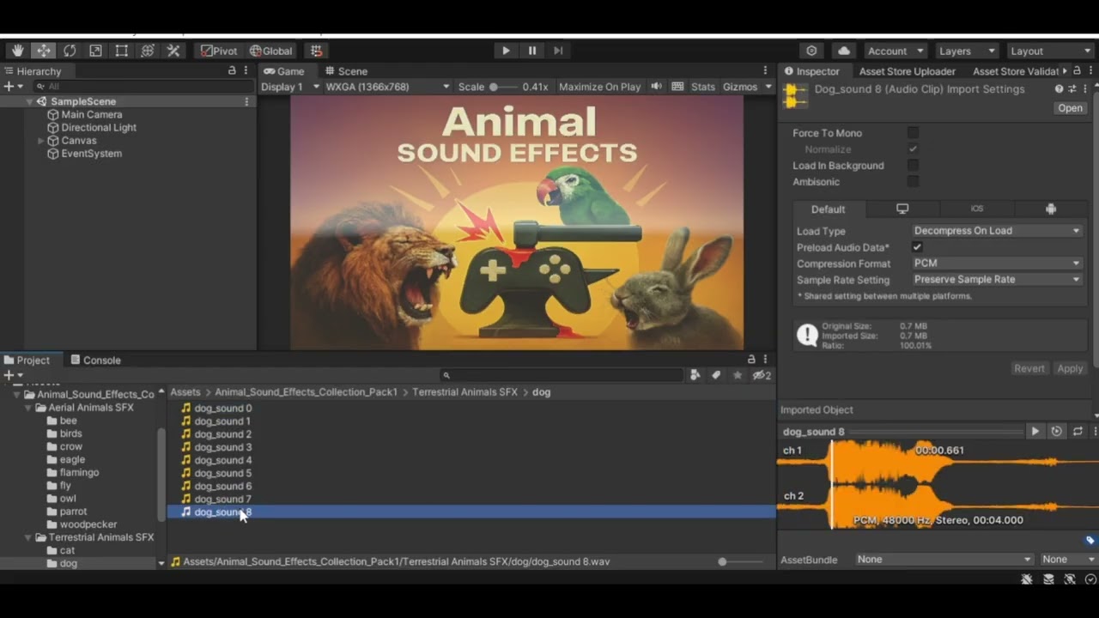Mute audio in Game view
This screenshot has height=618, width=1099.
(657, 87)
